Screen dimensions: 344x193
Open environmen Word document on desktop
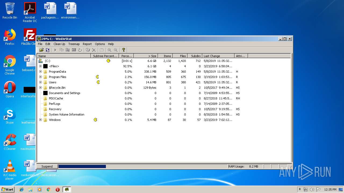coord(70,11)
